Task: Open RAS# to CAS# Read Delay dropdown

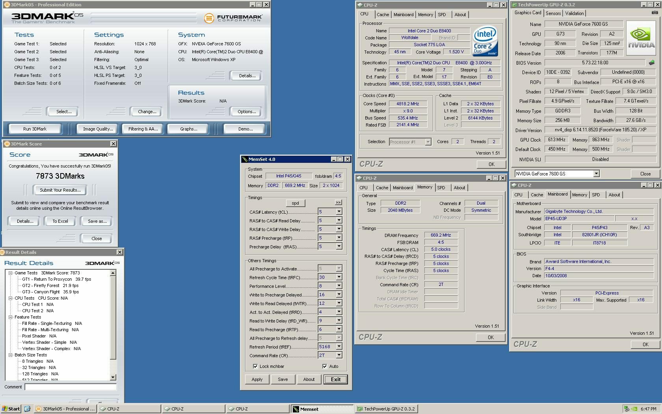Action: point(338,220)
